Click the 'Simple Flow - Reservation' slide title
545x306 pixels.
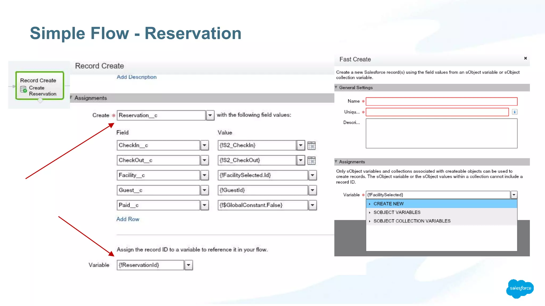pyautogui.click(x=135, y=33)
